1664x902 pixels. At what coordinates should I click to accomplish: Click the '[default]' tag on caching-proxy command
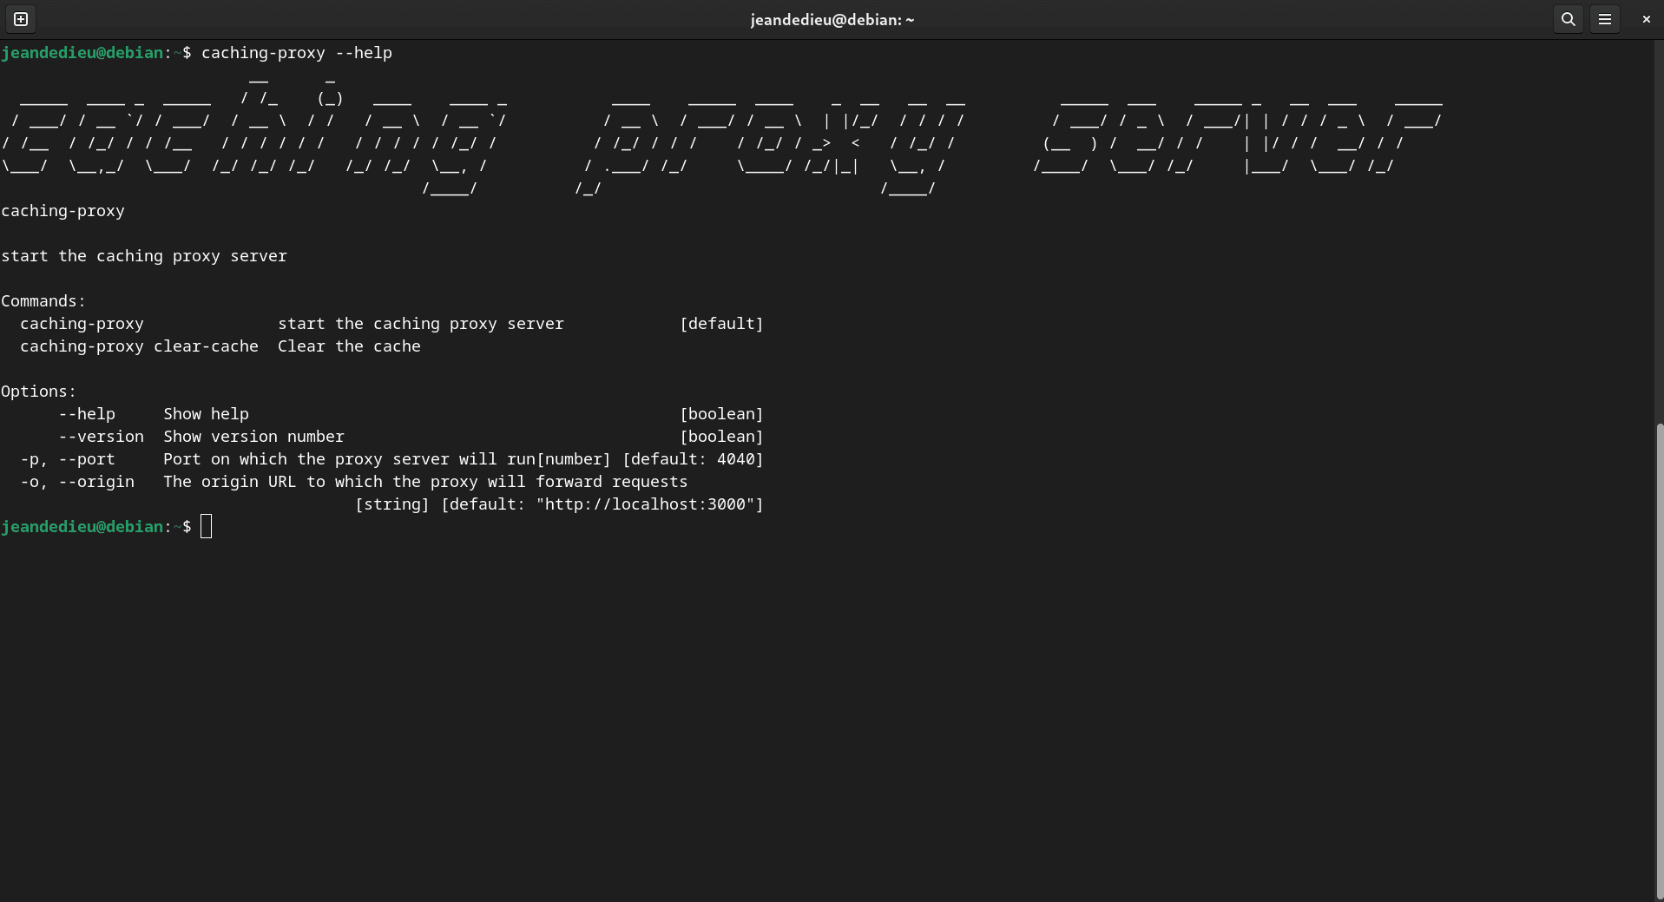point(721,324)
